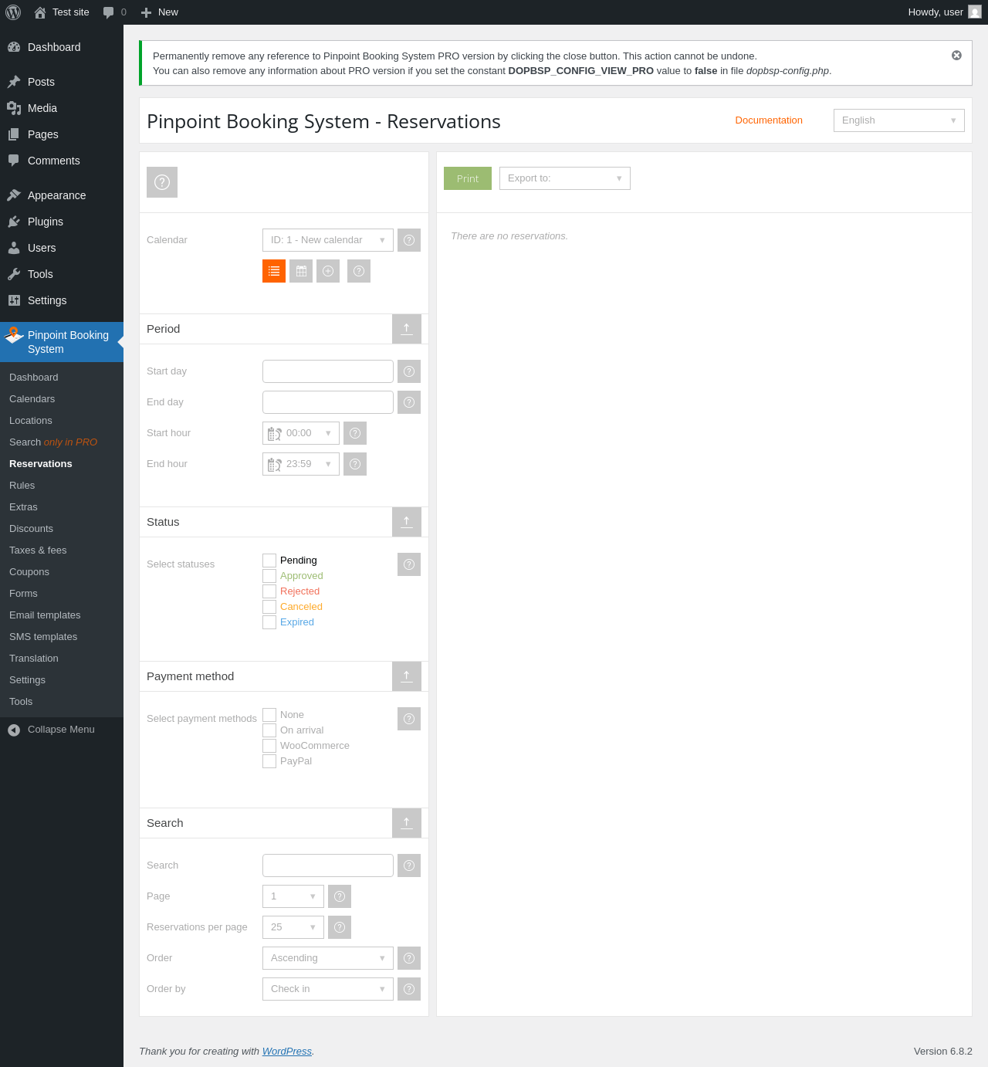The image size is (988, 1067).
Task: Open the Order Ascending dropdown
Action: coord(328,958)
